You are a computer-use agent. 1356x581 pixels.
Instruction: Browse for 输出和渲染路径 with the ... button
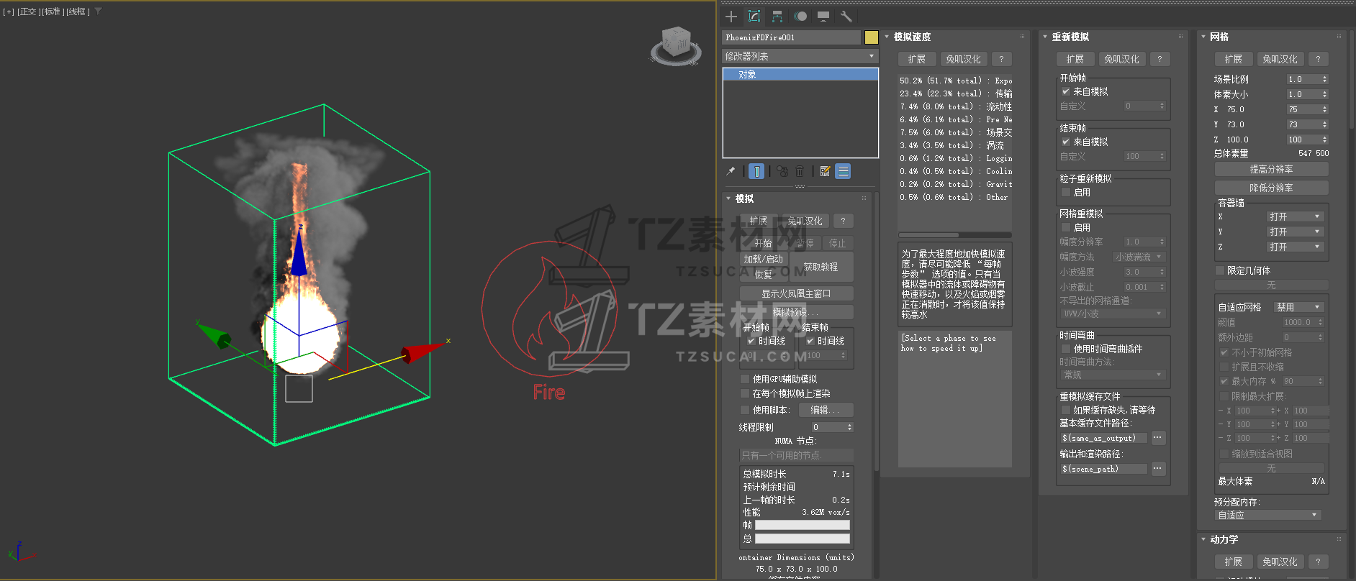coord(1157,469)
